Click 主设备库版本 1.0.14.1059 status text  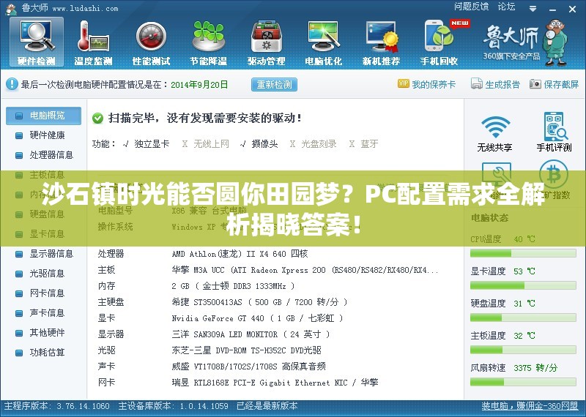click(173, 406)
